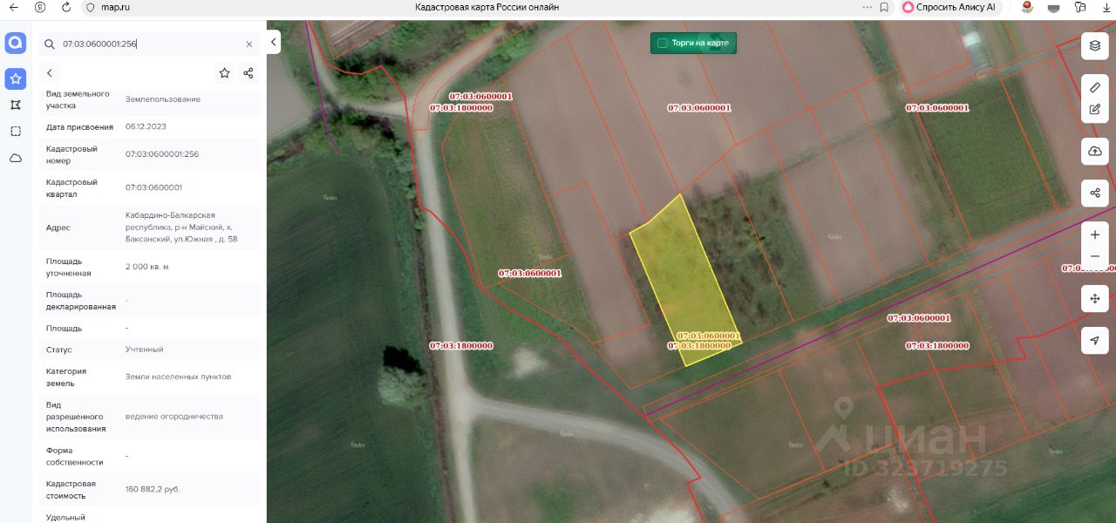The width and height of the screenshot is (1116, 523).
Task: Click the 'Землепользование' value
Action: pyautogui.click(x=163, y=99)
